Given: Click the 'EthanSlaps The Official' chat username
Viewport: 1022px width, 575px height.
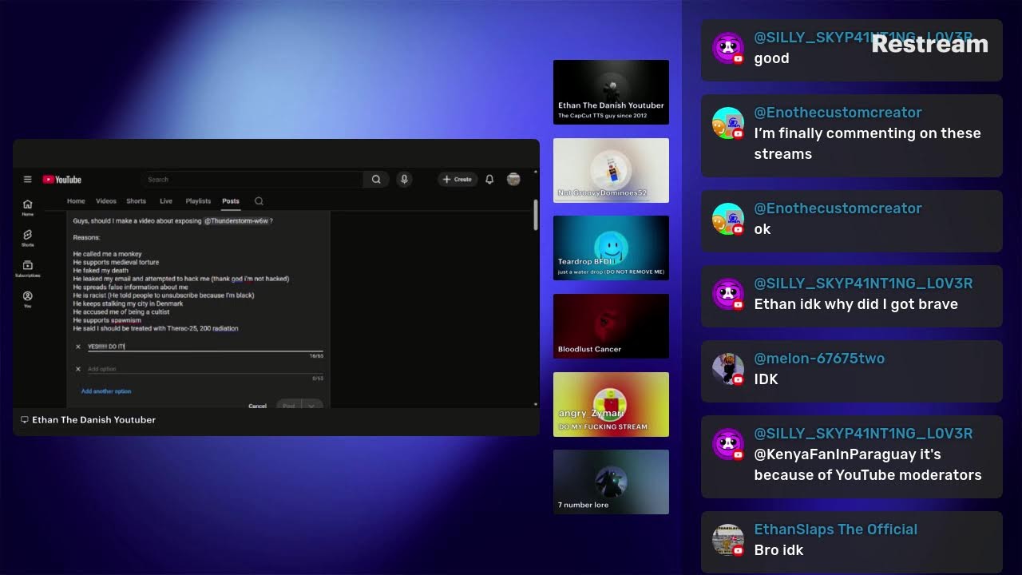Looking at the screenshot, I should click(x=835, y=529).
